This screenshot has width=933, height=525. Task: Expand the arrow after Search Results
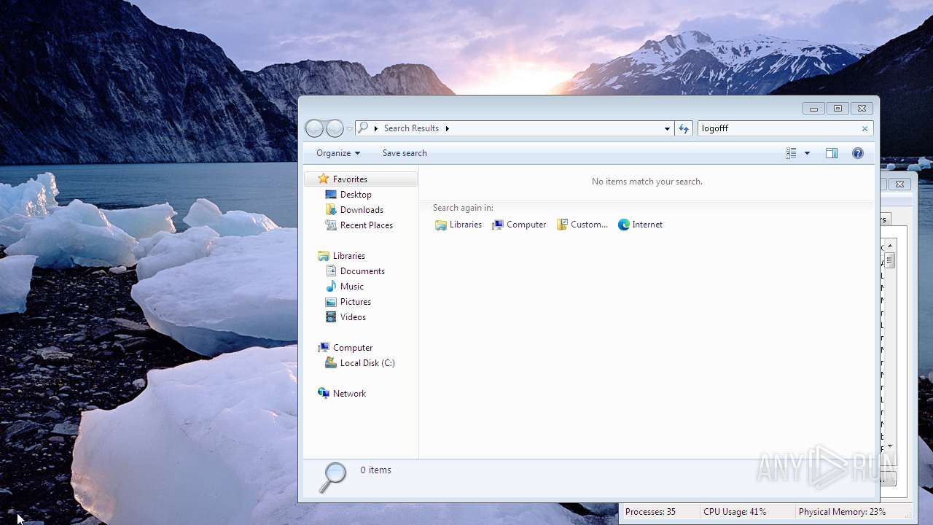(x=447, y=128)
